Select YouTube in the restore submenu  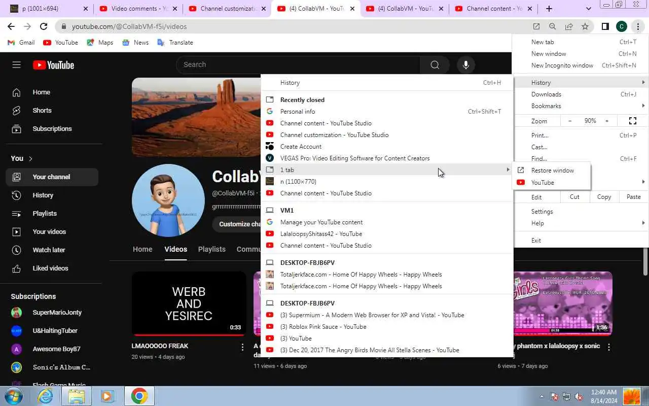(552, 183)
